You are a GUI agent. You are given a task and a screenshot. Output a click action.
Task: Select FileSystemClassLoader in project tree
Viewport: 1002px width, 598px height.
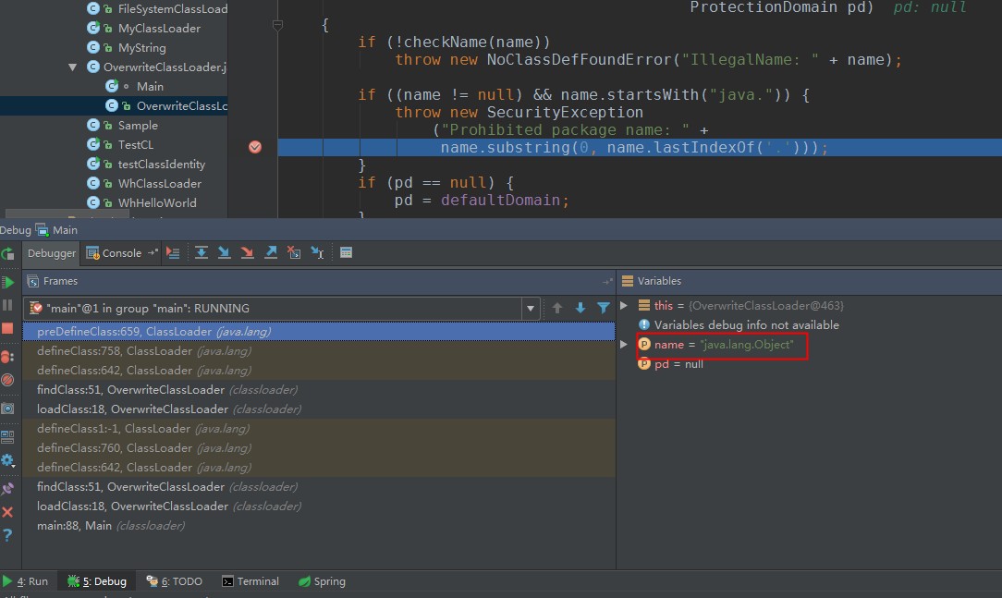point(173,9)
